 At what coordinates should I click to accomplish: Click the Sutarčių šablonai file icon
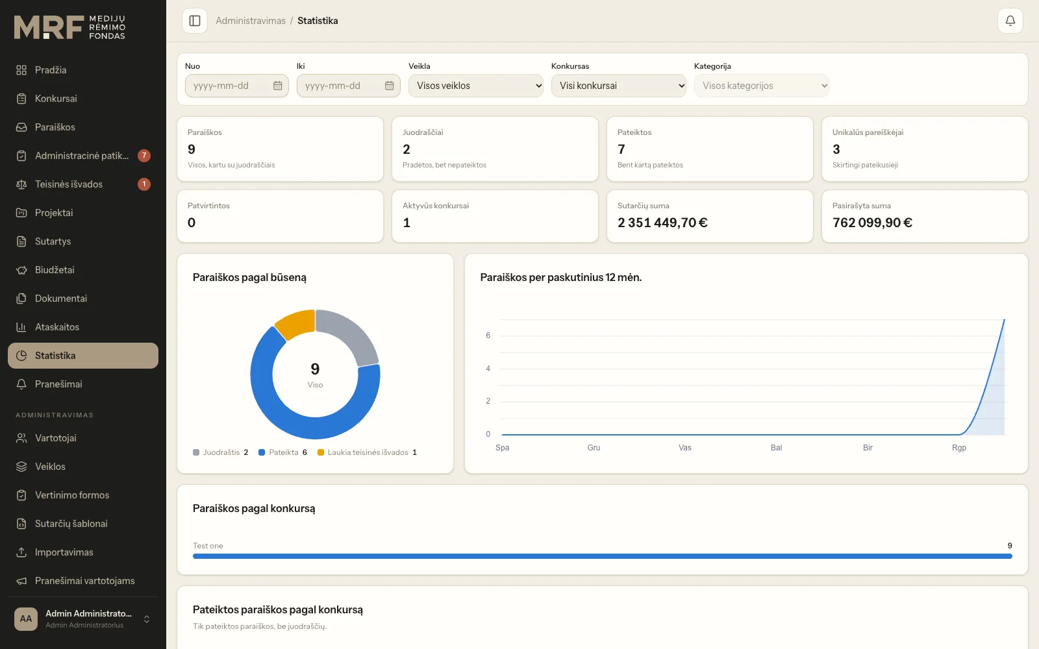[x=21, y=524]
